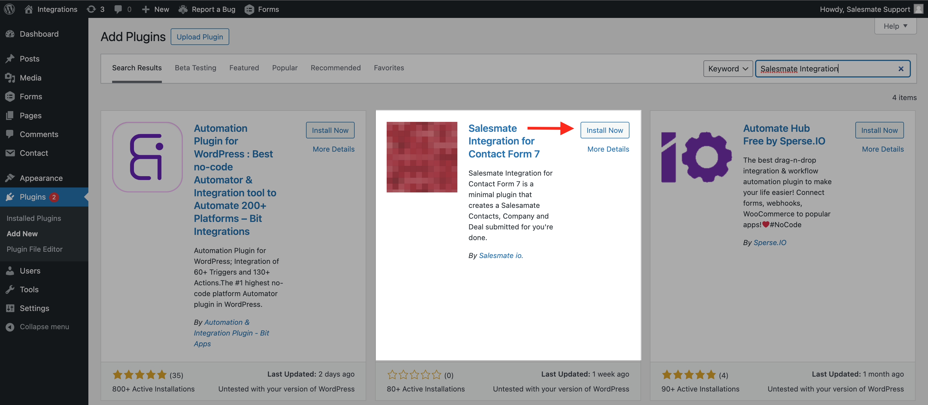Click the user avatar next to Howdy
Image resolution: width=928 pixels, height=405 pixels.
(918, 9)
